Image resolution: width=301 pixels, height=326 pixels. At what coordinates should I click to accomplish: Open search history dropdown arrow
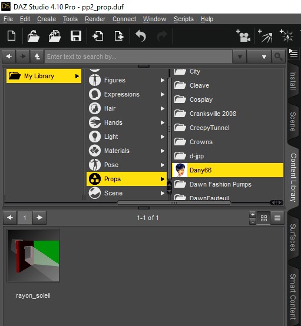pyautogui.click(x=240, y=56)
